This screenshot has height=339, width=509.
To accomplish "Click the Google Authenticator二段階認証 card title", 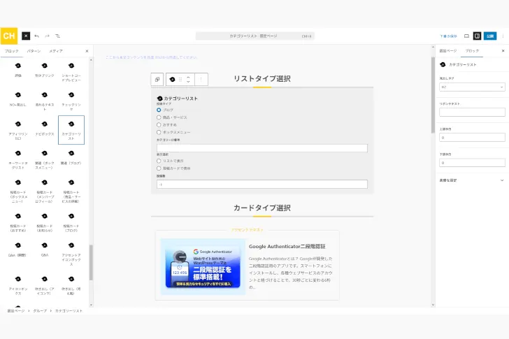I will (x=287, y=247).
